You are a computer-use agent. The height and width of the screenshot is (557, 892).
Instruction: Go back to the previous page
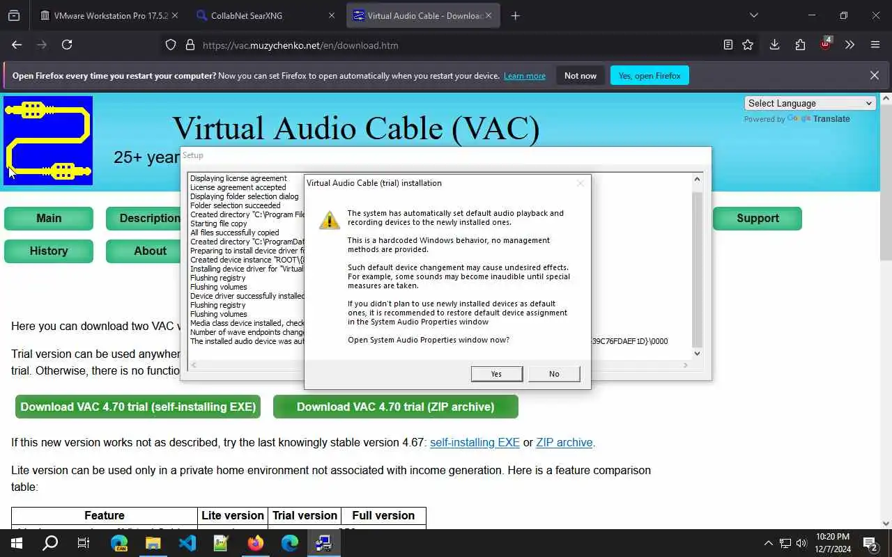click(17, 45)
